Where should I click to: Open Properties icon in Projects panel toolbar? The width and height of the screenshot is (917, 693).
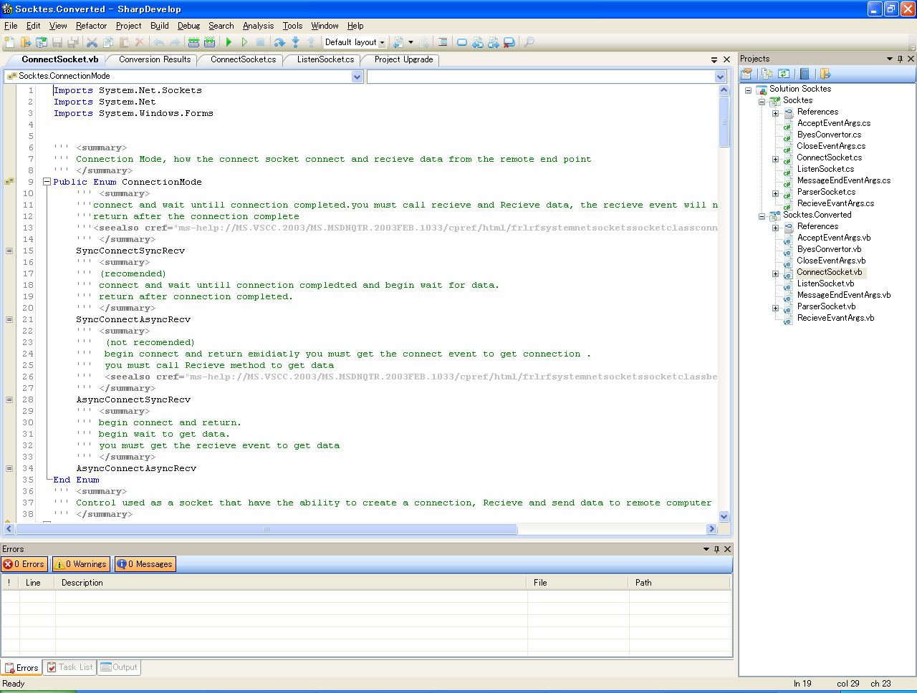(746, 74)
